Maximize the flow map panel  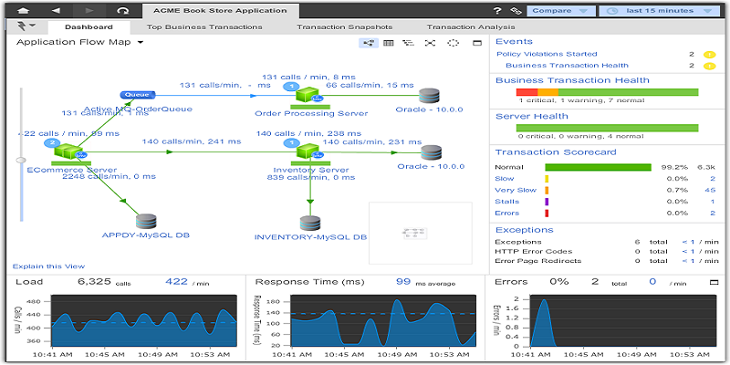[476, 43]
